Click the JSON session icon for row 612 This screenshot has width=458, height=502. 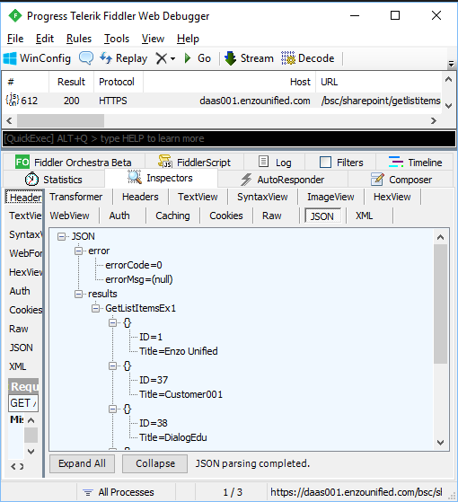point(13,100)
